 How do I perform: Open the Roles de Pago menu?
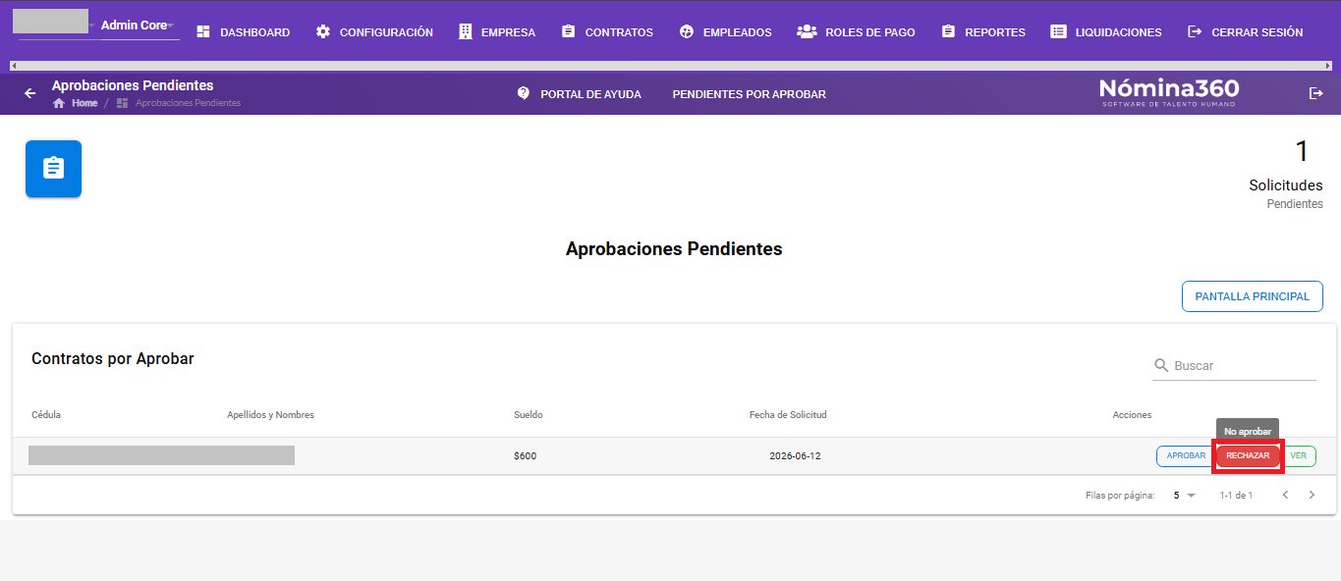[856, 32]
